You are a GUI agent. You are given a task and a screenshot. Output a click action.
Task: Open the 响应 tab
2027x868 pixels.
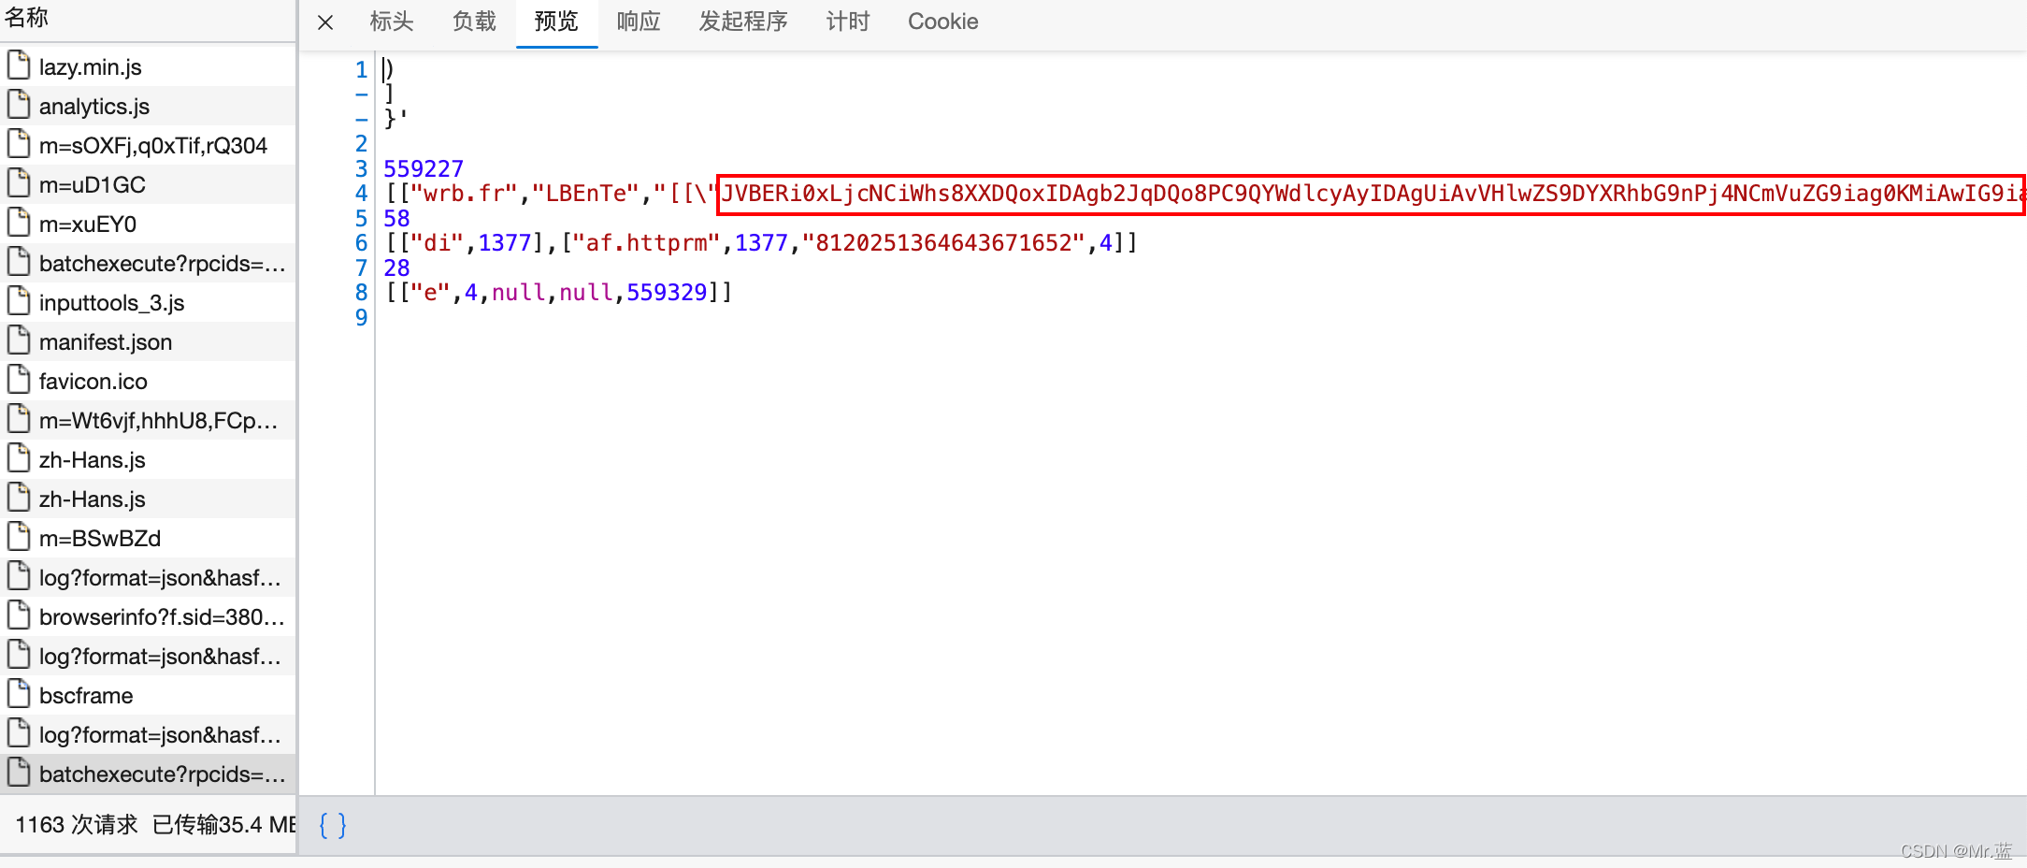pyautogui.click(x=639, y=22)
